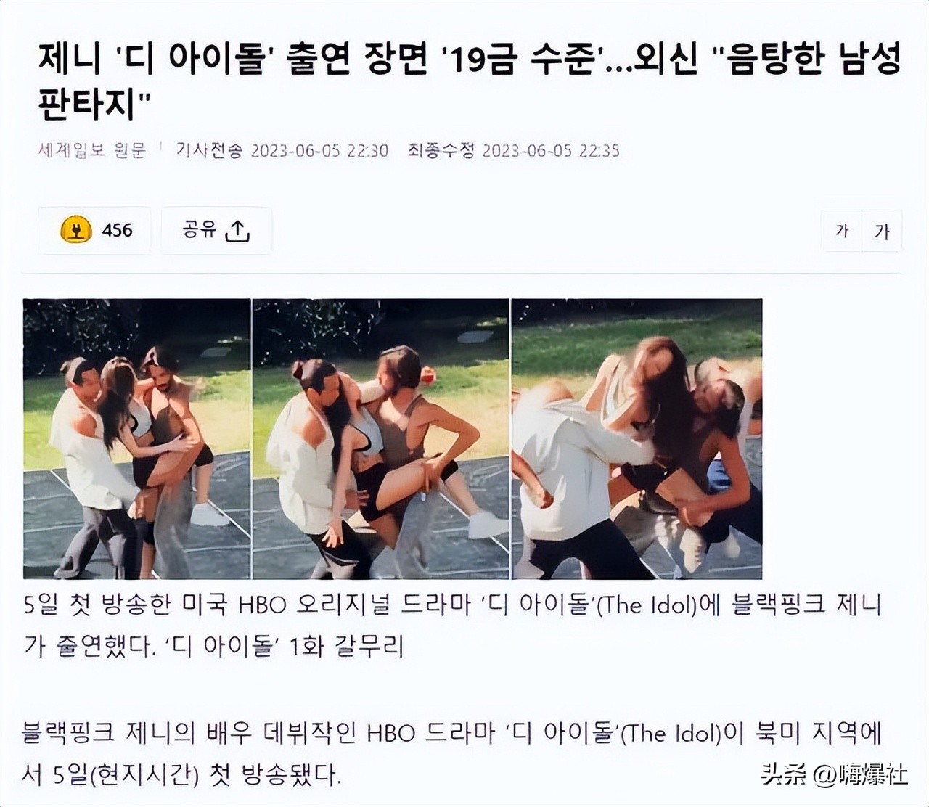This screenshot has height=807, width=929.
Task: Click the 头条 @嗨爆社 watermark
Action: (x=834, y=774)
